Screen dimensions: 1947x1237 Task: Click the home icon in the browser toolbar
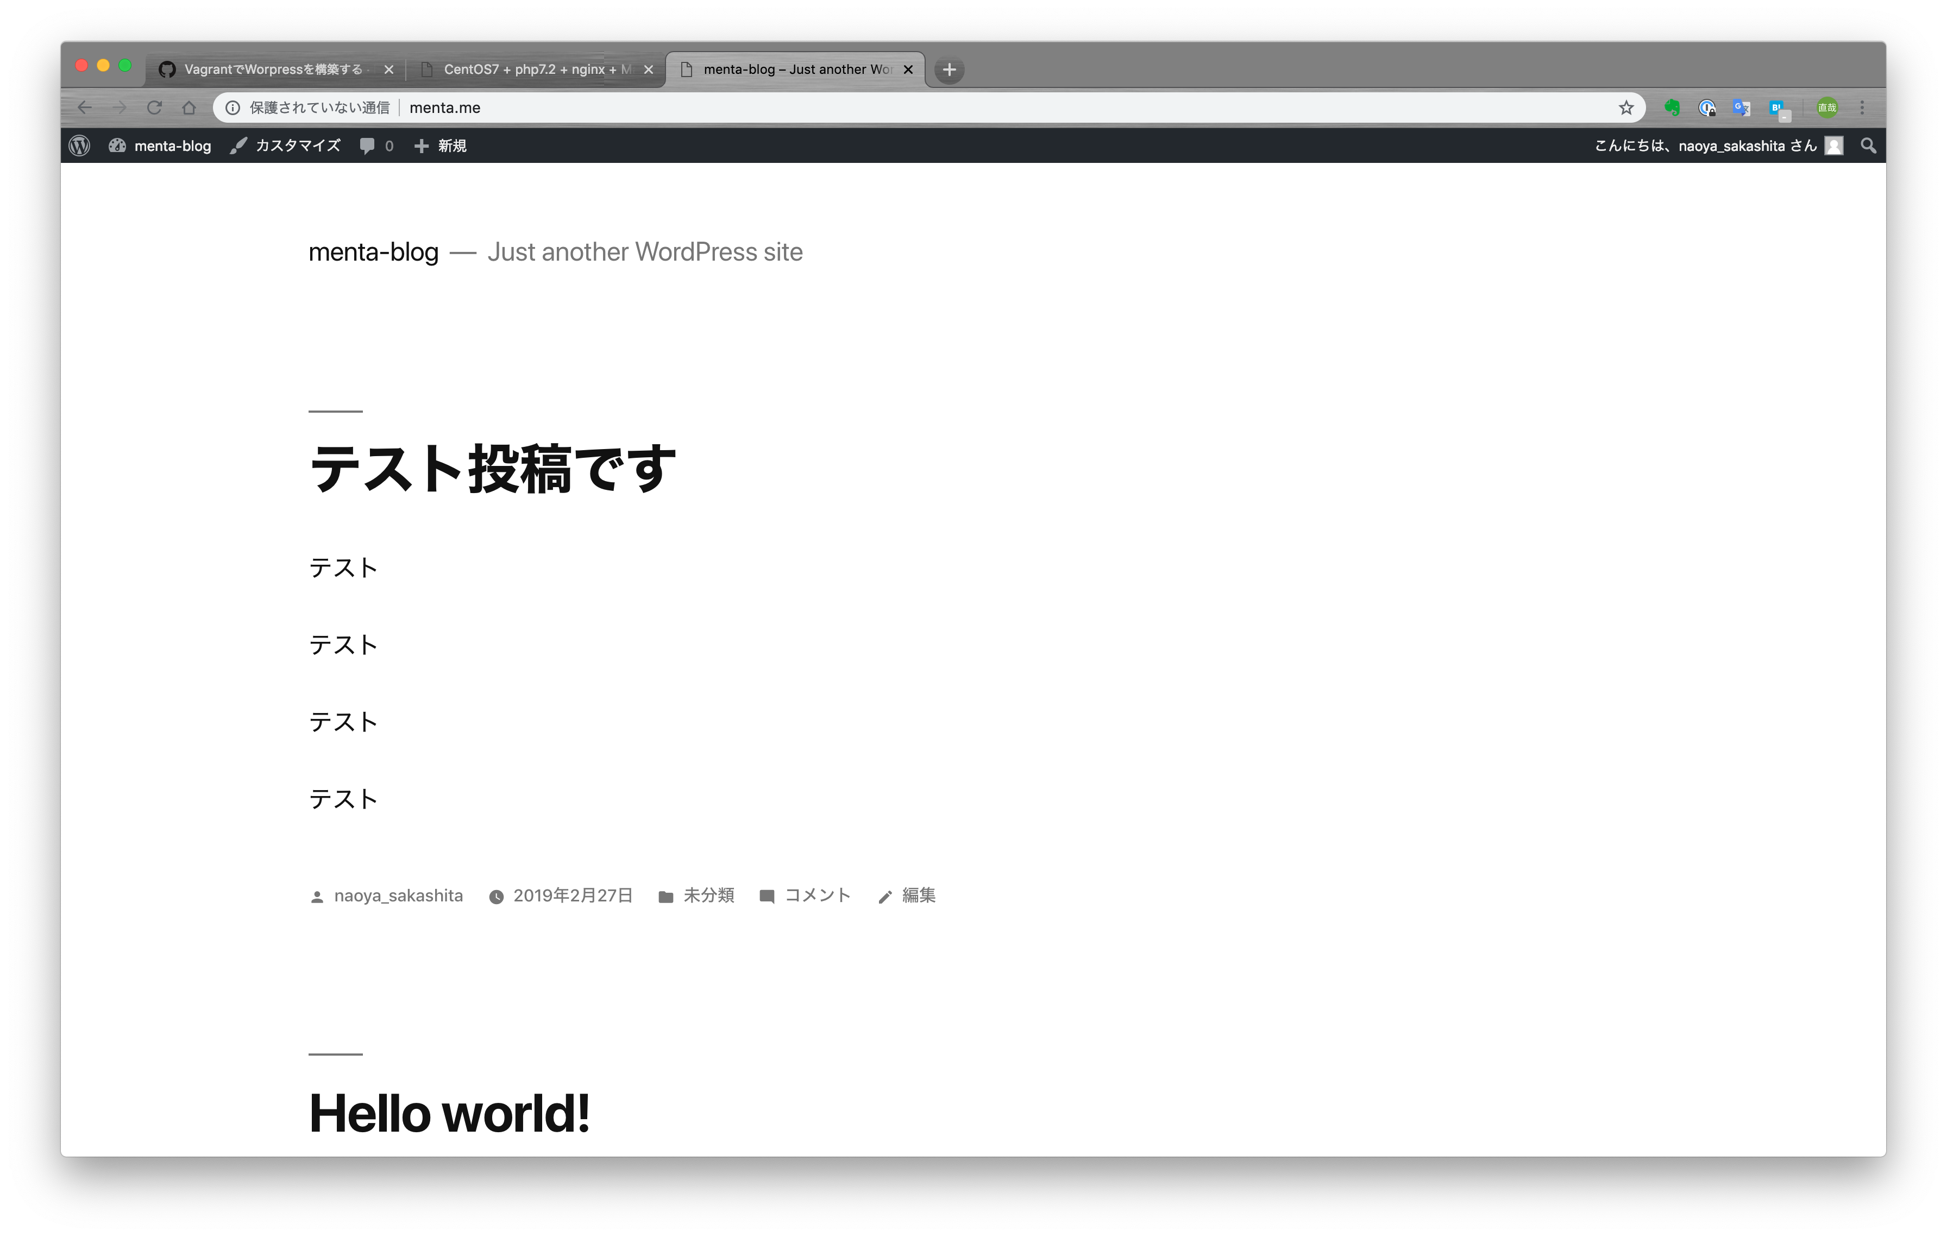189,106
